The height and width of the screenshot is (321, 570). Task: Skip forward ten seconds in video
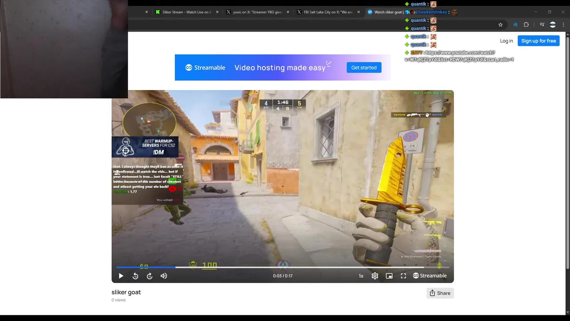pyautogui.click(x=150, y=276)
